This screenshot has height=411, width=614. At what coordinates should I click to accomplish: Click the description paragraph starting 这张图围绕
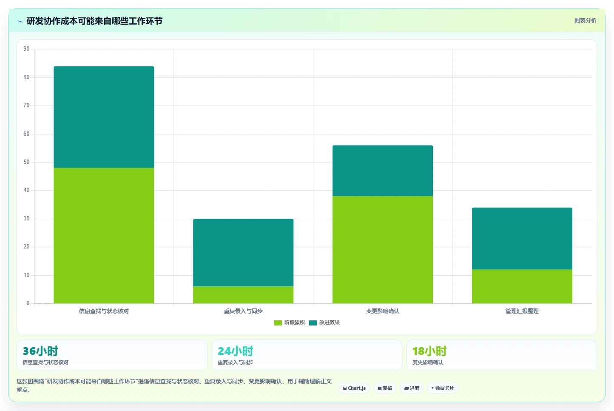[x=174, y=385]
